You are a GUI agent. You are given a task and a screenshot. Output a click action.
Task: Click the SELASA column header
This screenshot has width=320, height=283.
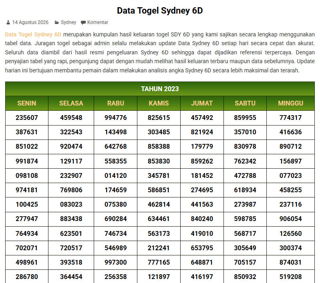(71, 103)
